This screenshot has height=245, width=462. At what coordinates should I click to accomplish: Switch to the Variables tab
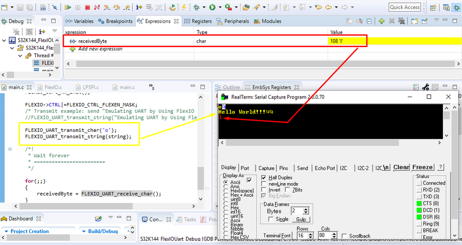(x=80, y=21)
